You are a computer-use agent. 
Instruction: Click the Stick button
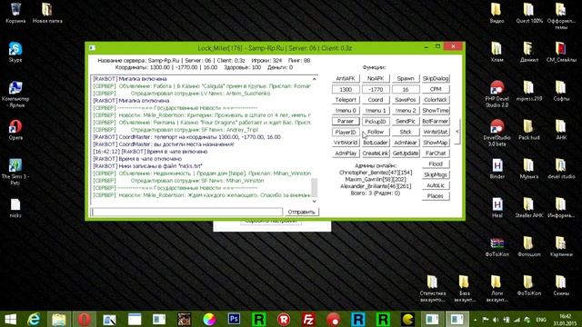click(x=406, y=132)
